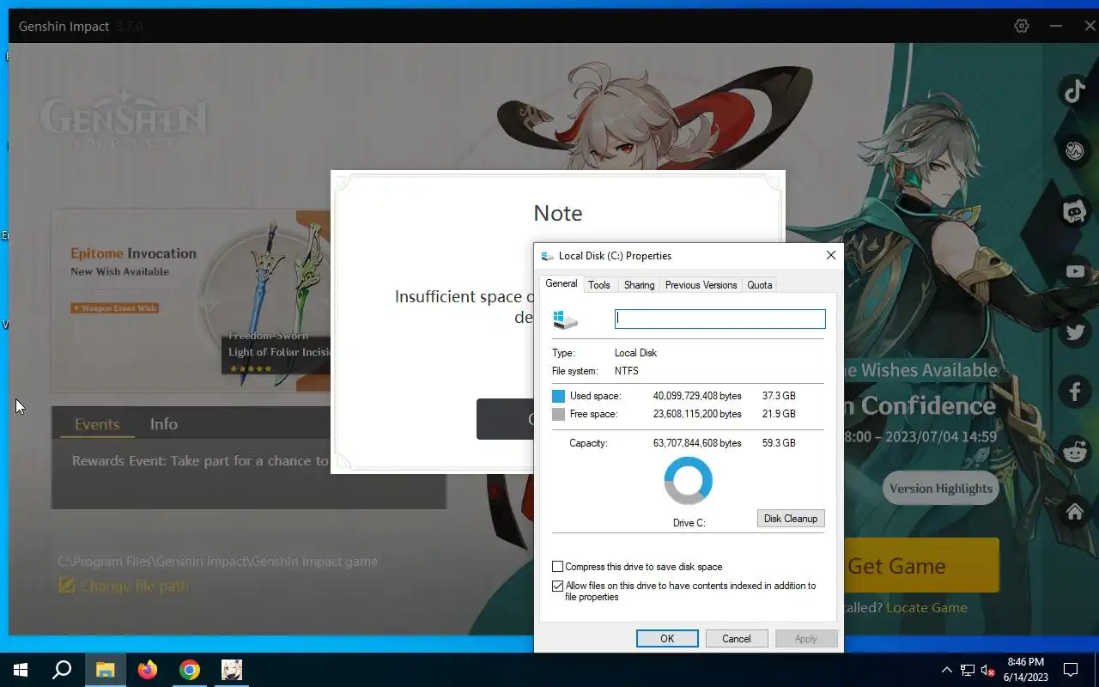Click the drive label input field
Image resolution: width=1099 pixels, height=687 pixels.
point(720,319)
